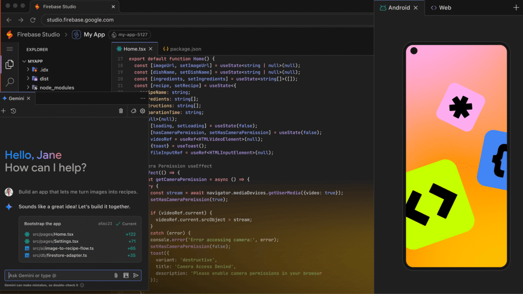This screenshot has width=523, height=294.
Task: Expand the .idx folder
Action: click(x=28, y=70)
